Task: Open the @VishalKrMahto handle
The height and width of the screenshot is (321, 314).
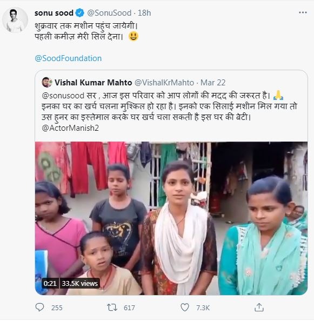Action: 164,83
